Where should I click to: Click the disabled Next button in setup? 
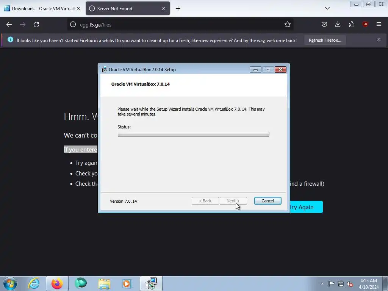click(x=233, y=201)
